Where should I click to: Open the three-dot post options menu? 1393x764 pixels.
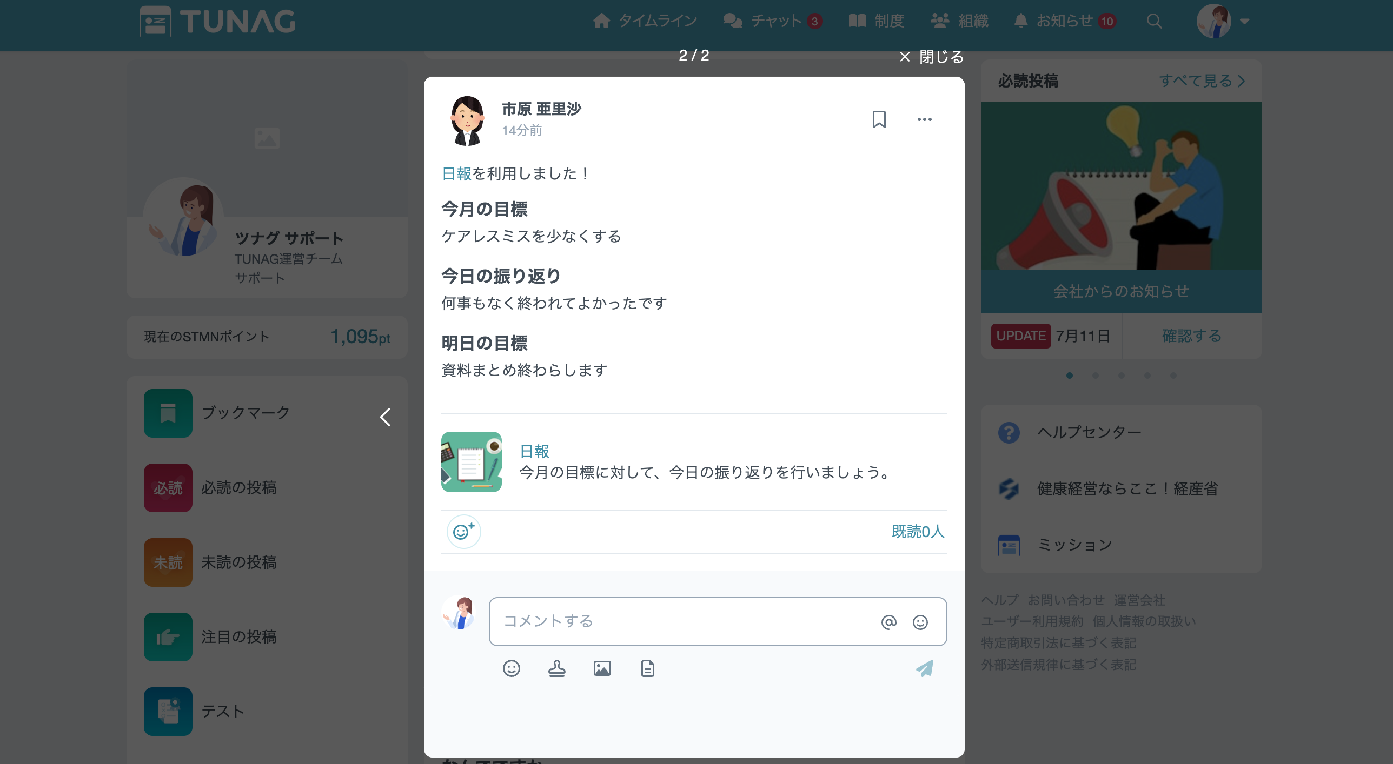click(924, 119)
